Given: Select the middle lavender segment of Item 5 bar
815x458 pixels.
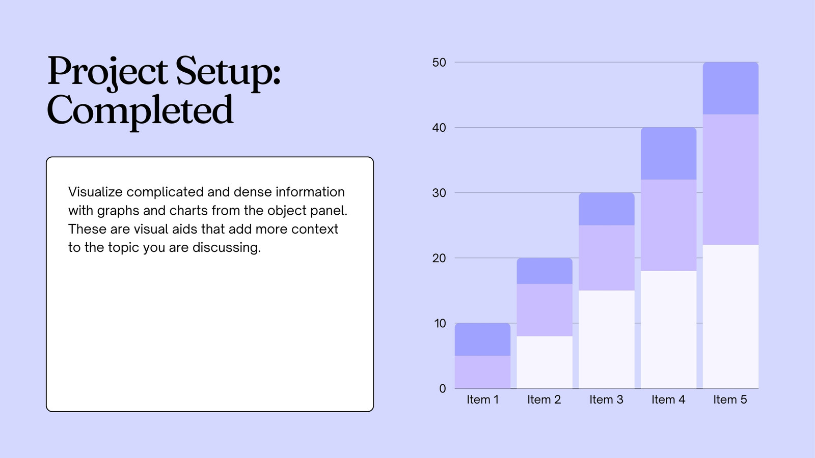Looking at the screenshot, I should click(x=730, y=180).
